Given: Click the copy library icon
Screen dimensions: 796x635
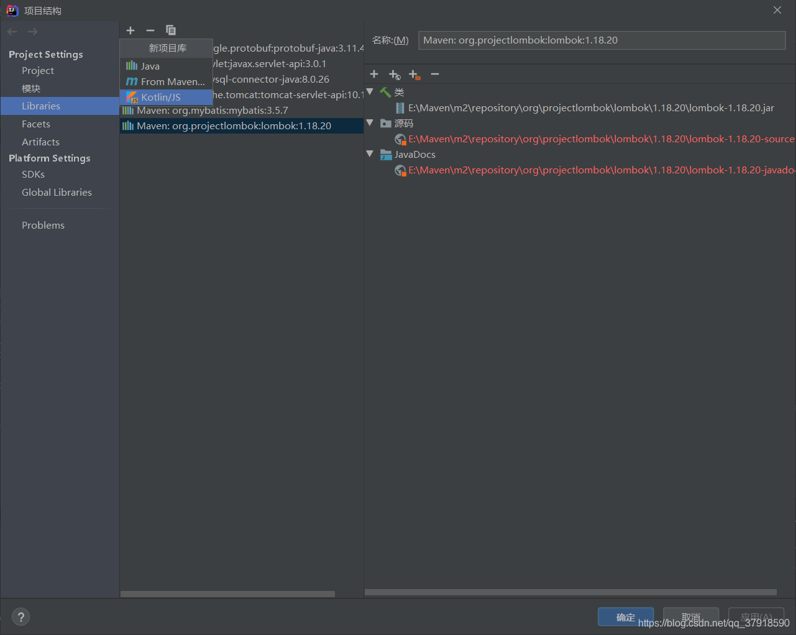Looking at the screenshot, I should click(x=171, y=30).
